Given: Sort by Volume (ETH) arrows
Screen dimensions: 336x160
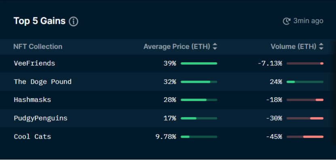Looking at the screenshot, I should [x=321, y=47].
